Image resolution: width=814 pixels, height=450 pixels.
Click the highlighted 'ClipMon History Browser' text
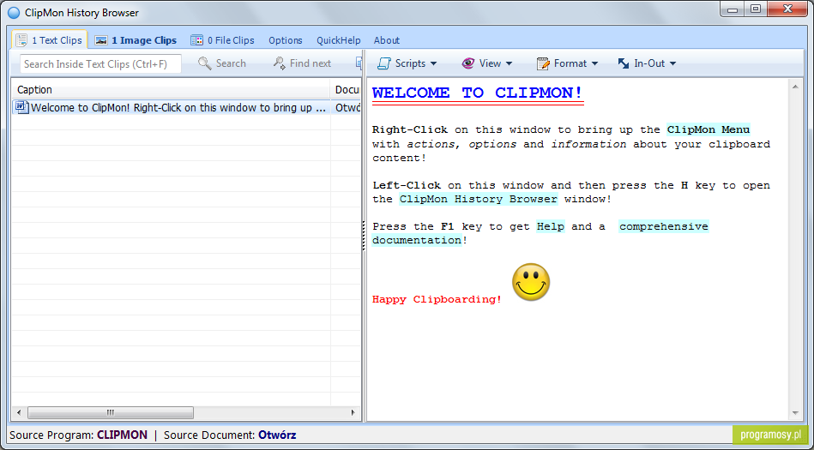tap(478, 199)
